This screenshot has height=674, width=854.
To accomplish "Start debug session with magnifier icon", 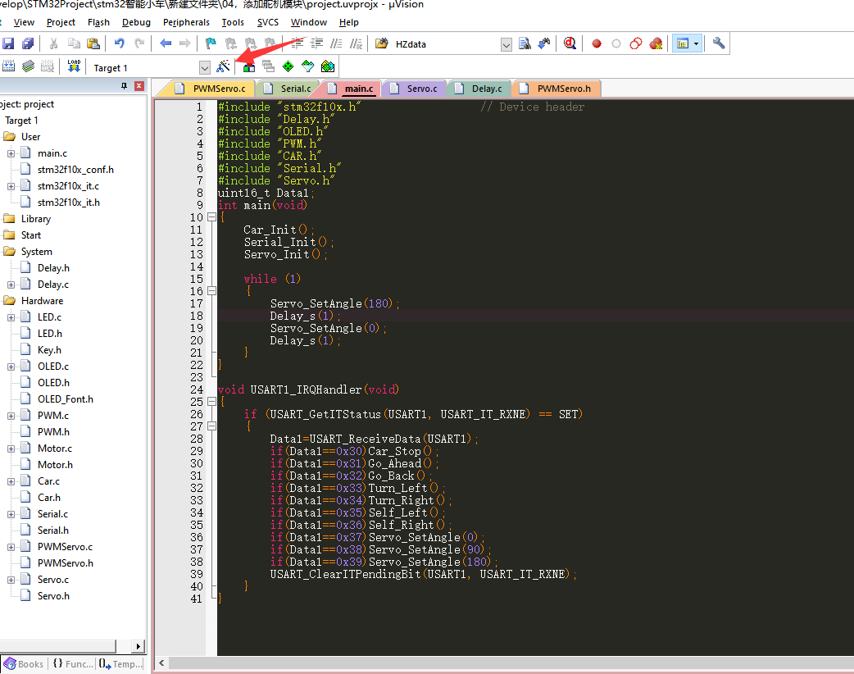I will click(x=570, y=43).
